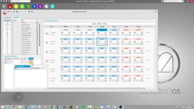194x109 pixels.
Task: Select the Oct 16 day header
Action: coord(65,48)
